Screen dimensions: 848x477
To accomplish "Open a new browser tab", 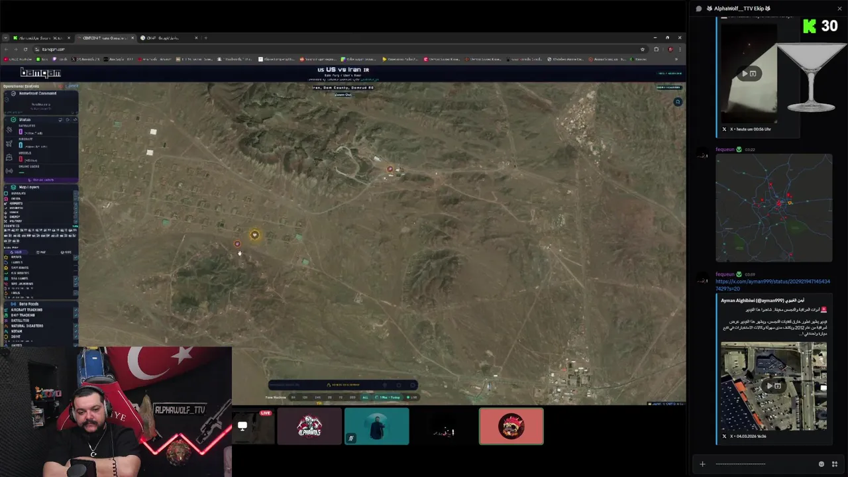I will click(205, 38).
